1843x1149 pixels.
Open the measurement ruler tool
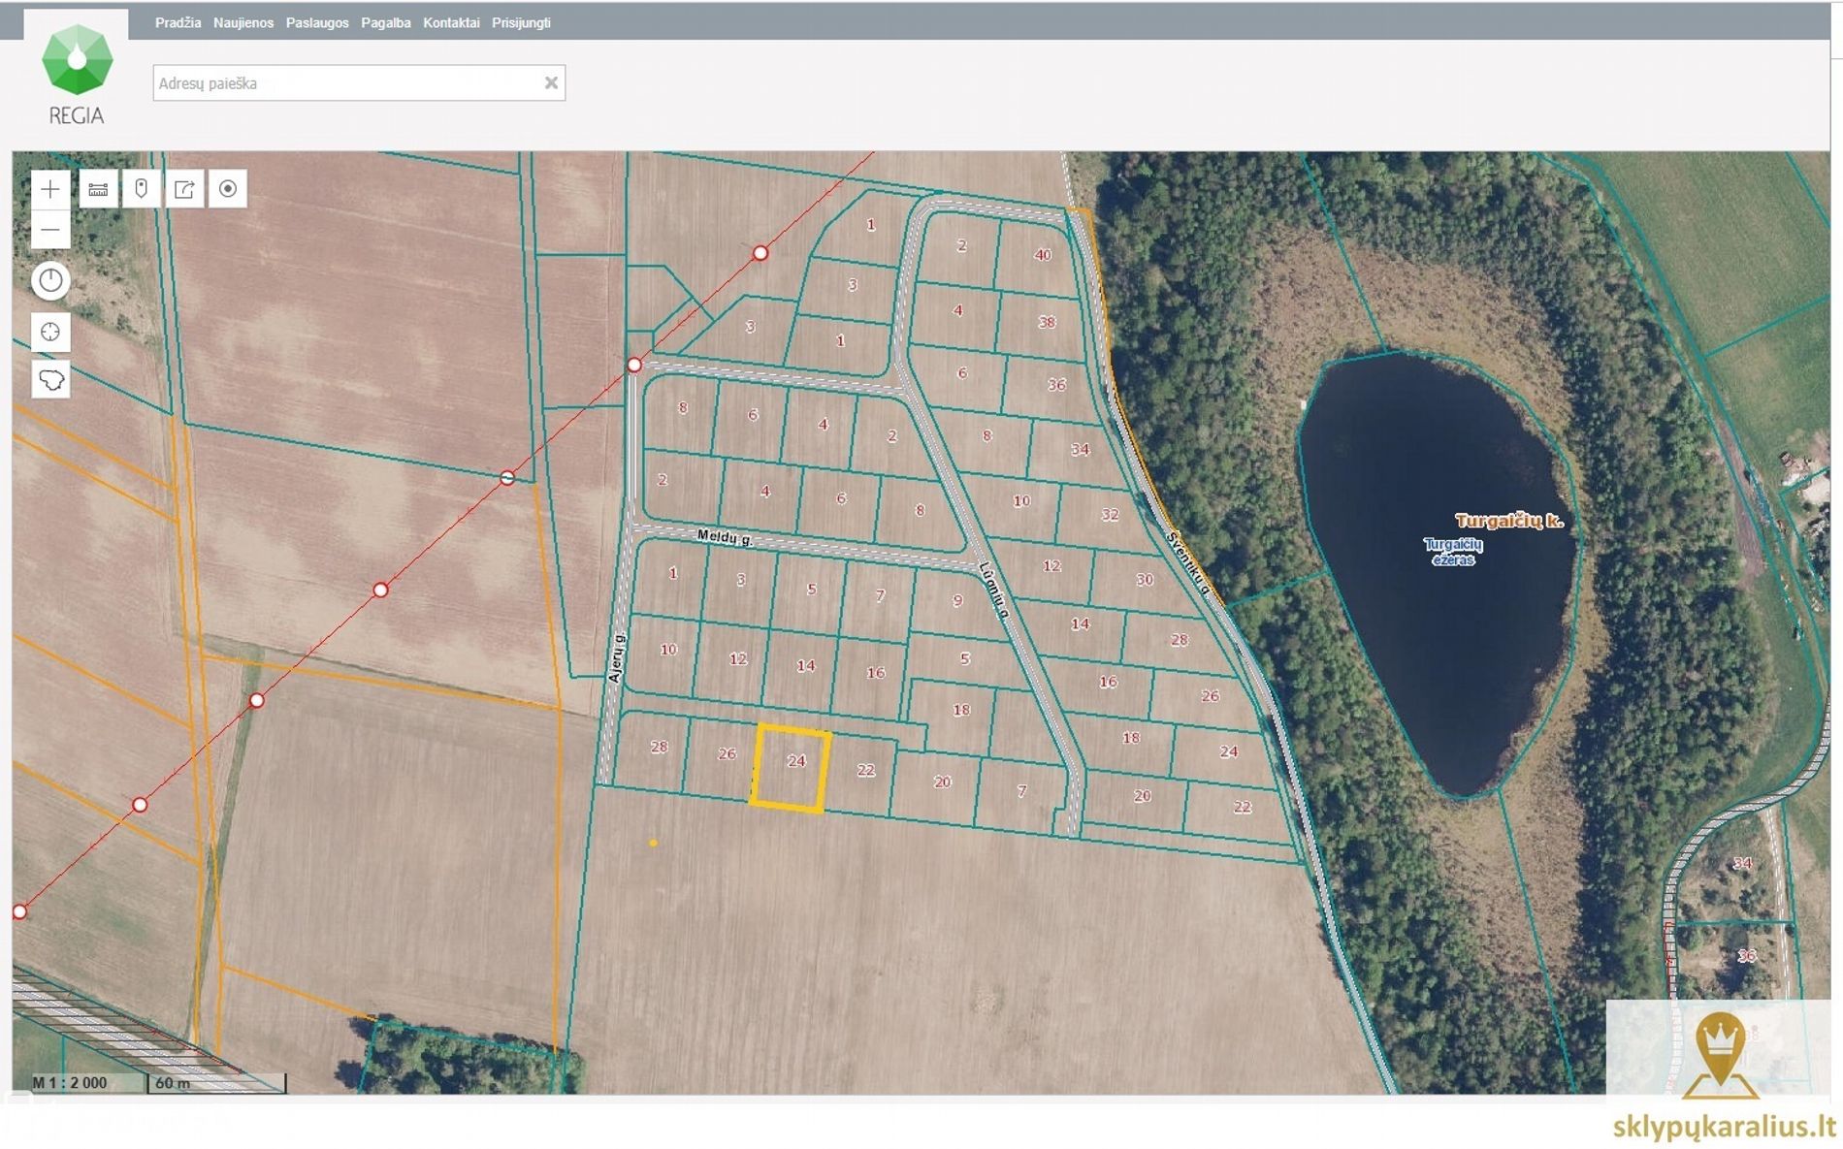(x=98, y=189)
